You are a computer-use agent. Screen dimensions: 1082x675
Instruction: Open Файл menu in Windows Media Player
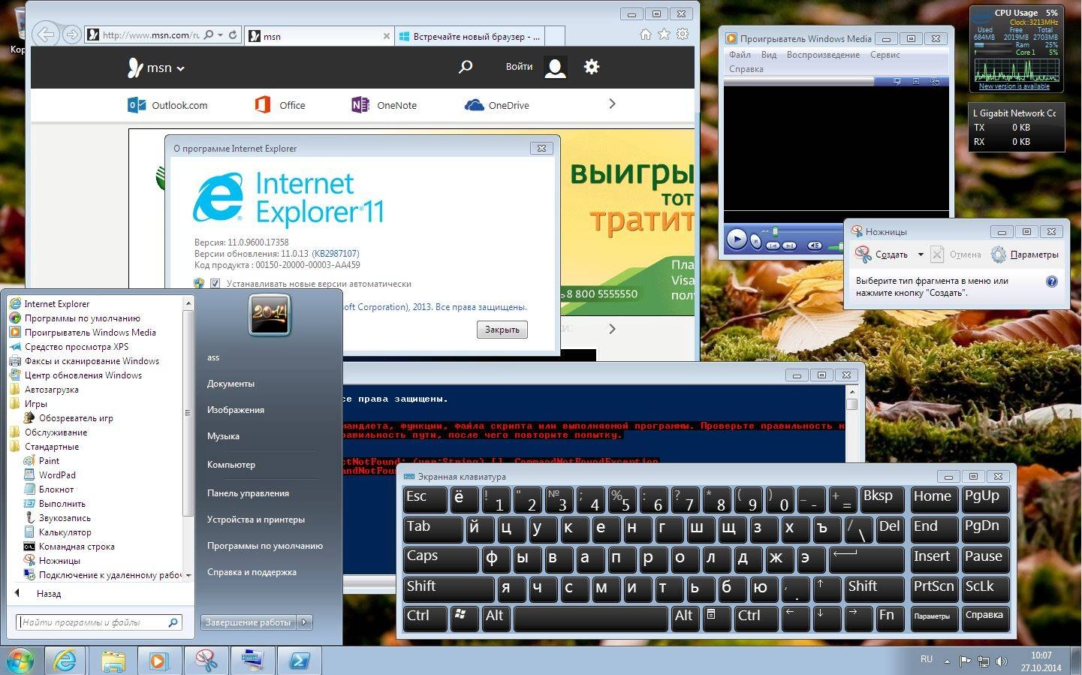click(740, 55)
